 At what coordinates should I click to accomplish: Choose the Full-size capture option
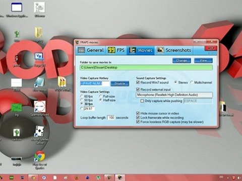pyautogui.click(x=101, y=97)
